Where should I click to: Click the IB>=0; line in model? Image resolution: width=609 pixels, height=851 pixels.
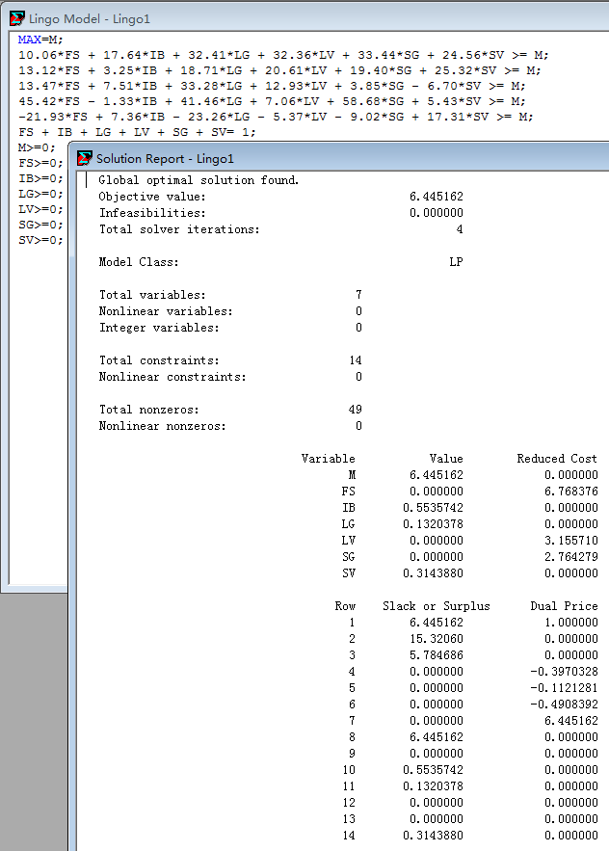(40, 178)
